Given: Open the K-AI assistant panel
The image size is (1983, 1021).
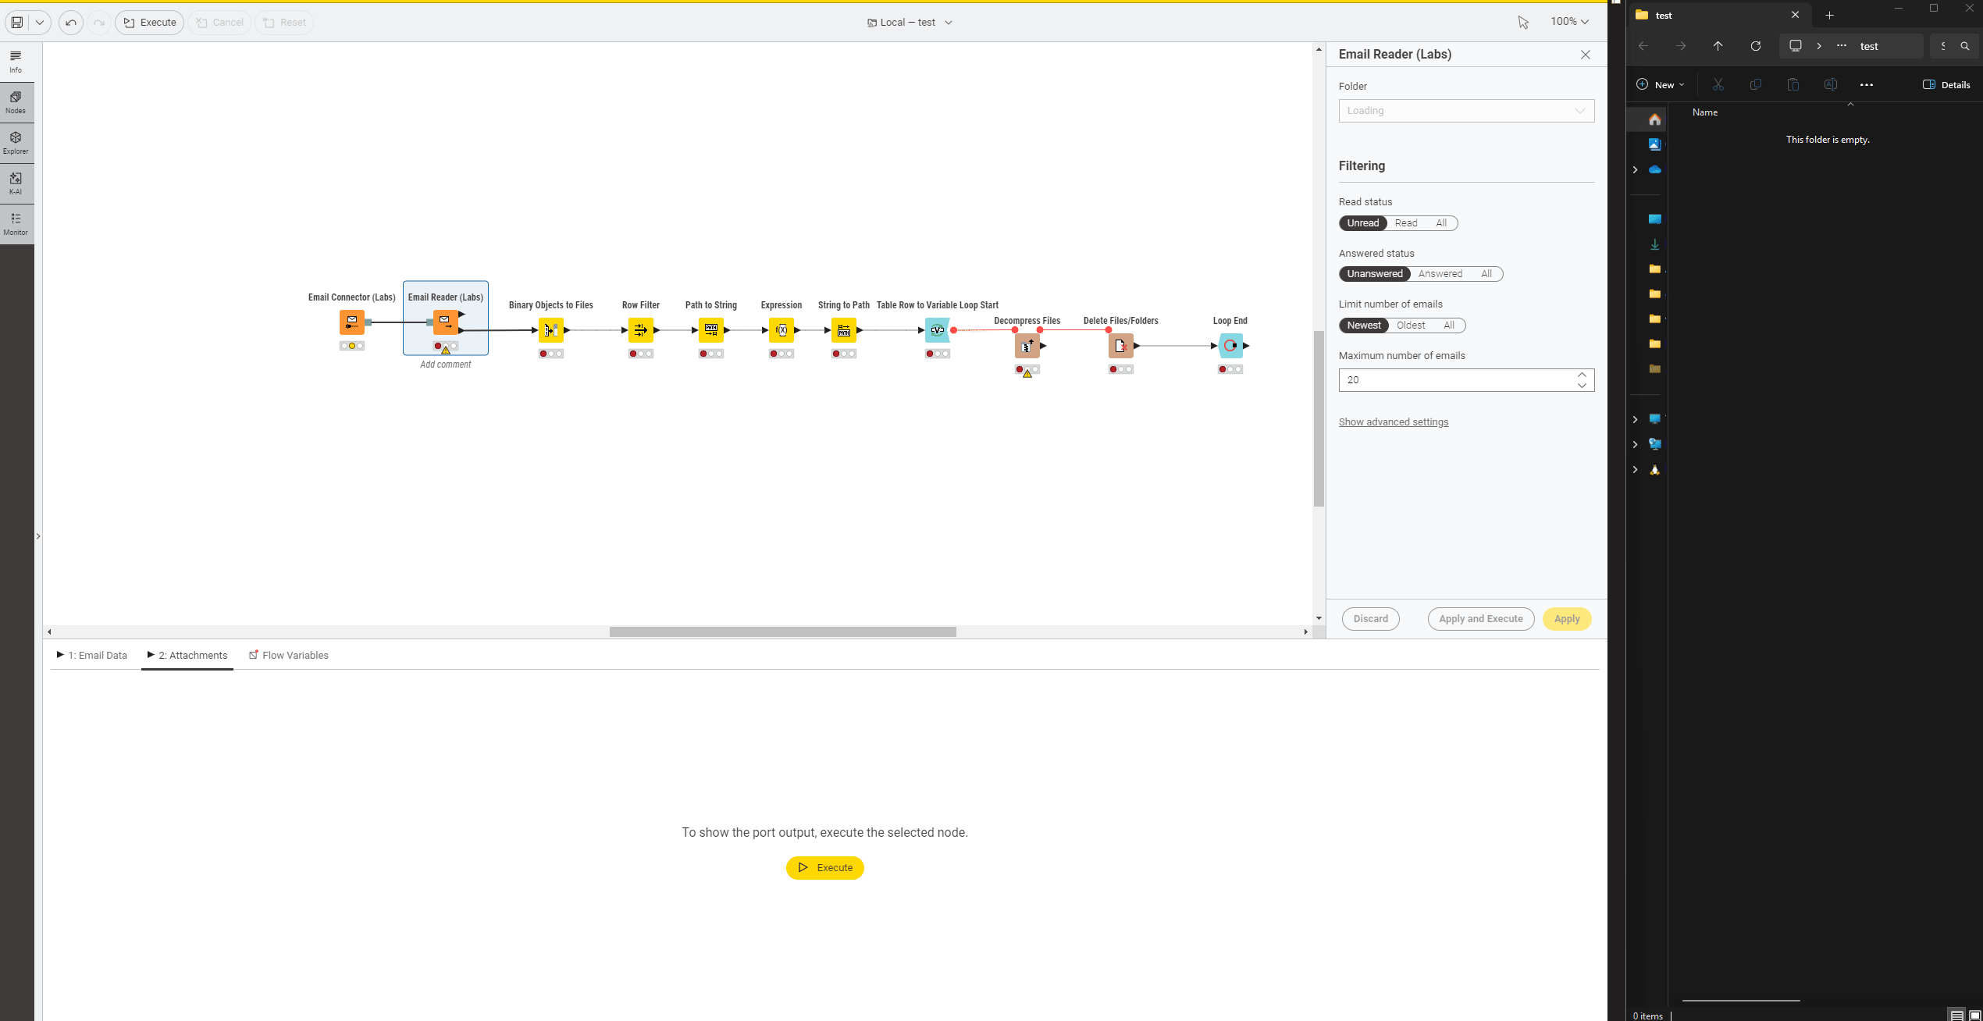Looking at the screenshot, I should point(16,183).
